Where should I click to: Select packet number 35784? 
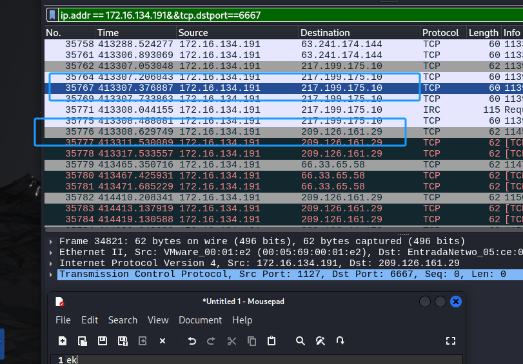click(x=284, y=219)
